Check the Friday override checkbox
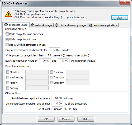The width and height of the screenshot is (132, 125). tap(8, 83)
